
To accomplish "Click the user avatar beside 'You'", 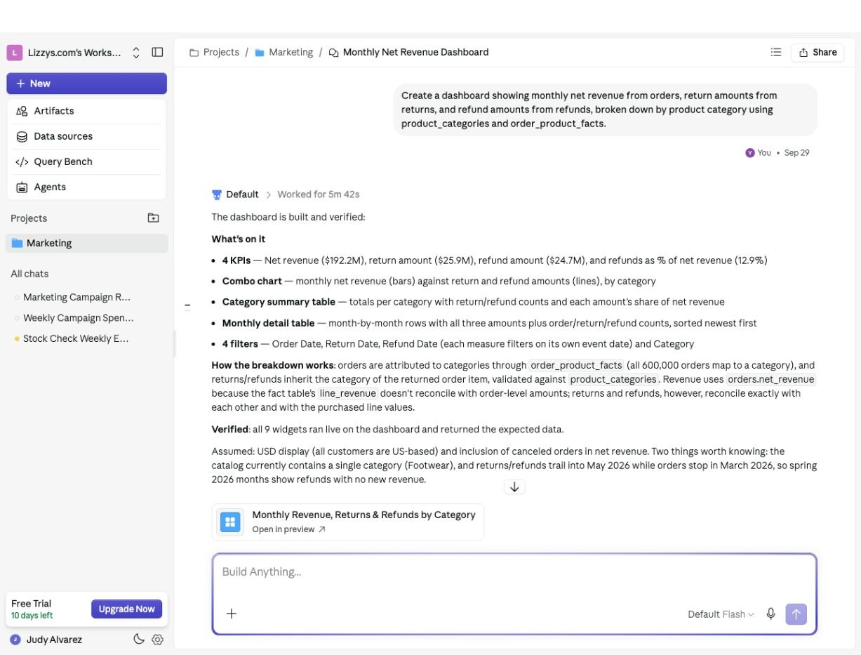I will 750,152.
